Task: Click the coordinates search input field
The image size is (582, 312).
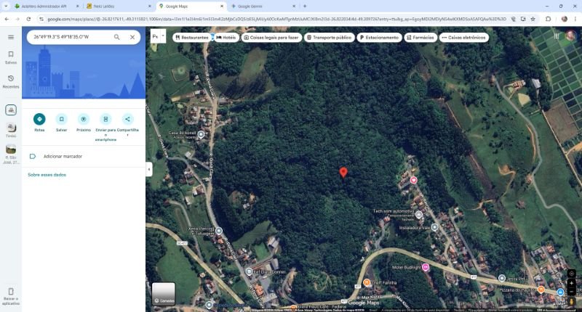Action: point(69,36)
